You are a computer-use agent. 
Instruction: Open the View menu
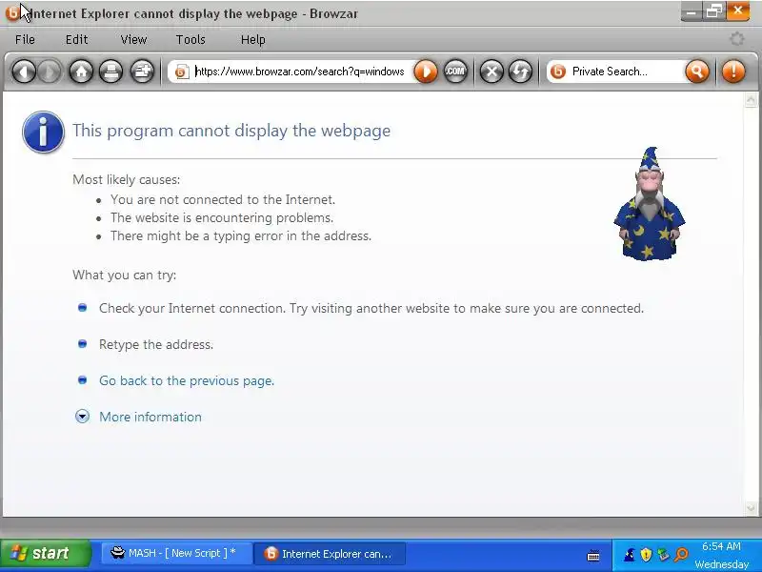point(133,39)
